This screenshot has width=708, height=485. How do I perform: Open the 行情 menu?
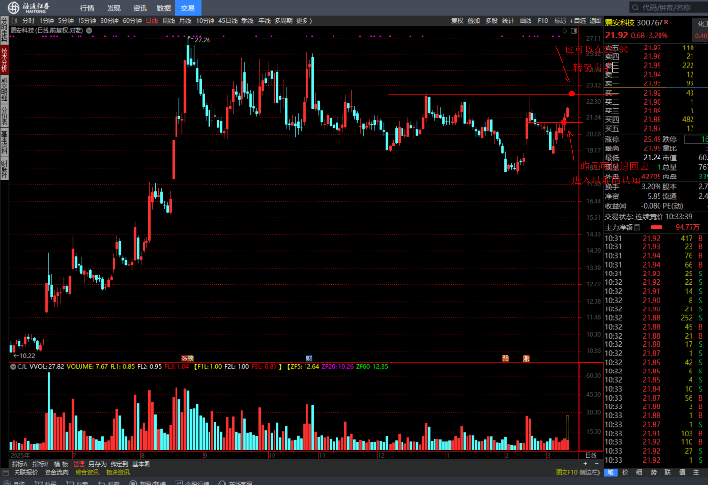(x=87, y=8)
